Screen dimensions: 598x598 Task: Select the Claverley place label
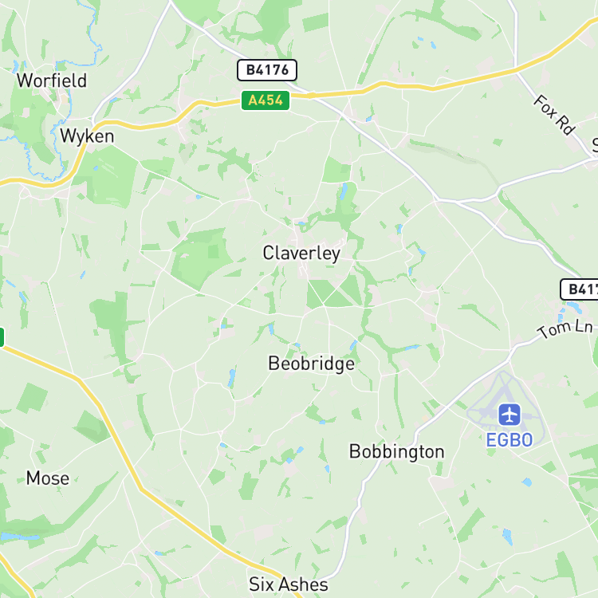click(x=301, y=254)
